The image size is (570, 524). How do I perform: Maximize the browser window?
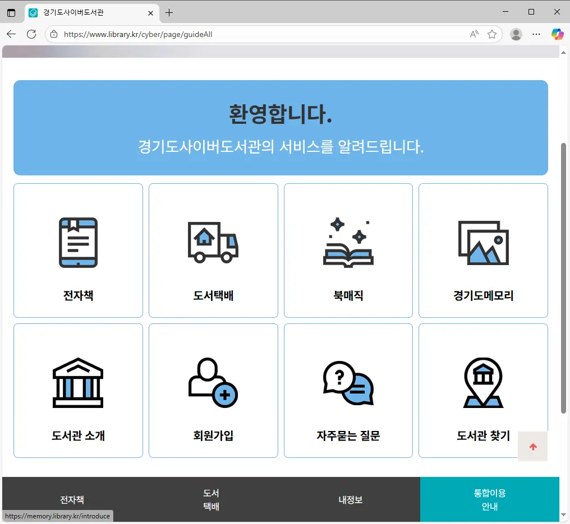(531, 12)
